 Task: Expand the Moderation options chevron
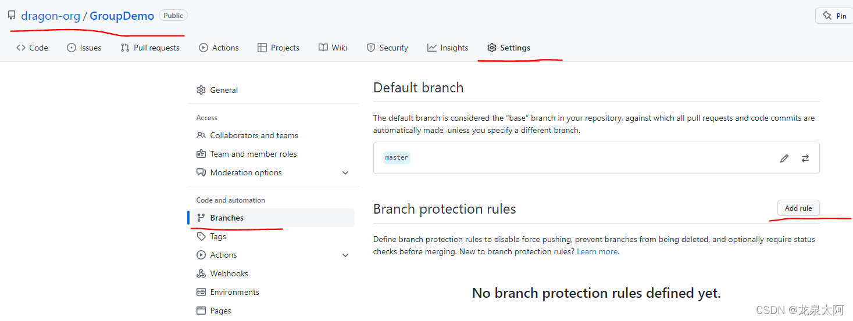click(x=345, y=173)
